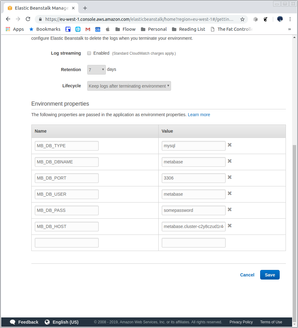Remove the MB_DB_PORT property row

(230, 177)
